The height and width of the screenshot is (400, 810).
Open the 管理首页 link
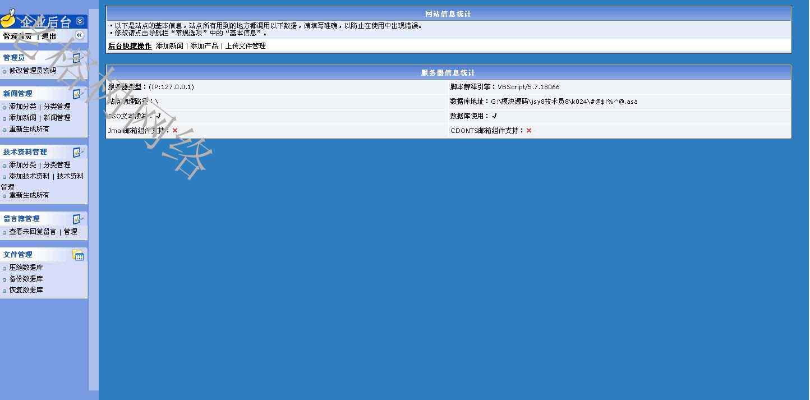[17, 36]
